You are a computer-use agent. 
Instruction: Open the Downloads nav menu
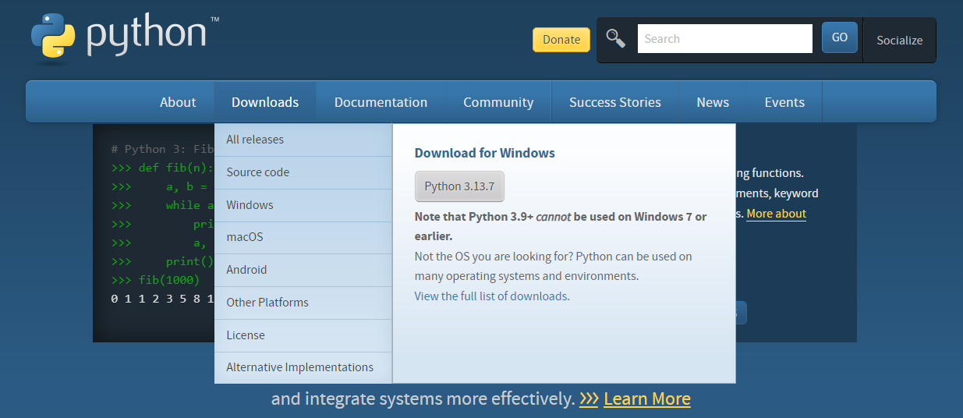click(265, 102)
